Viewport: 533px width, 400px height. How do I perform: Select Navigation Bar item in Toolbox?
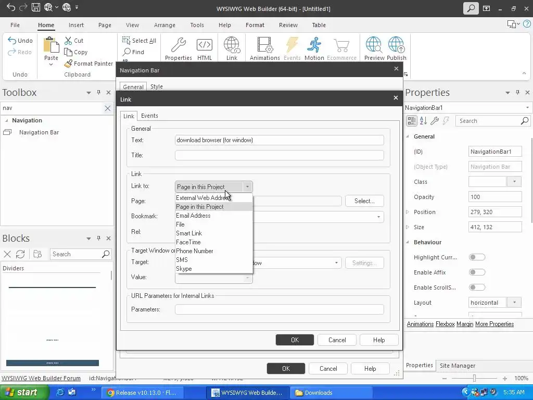[x=39, y=132]
